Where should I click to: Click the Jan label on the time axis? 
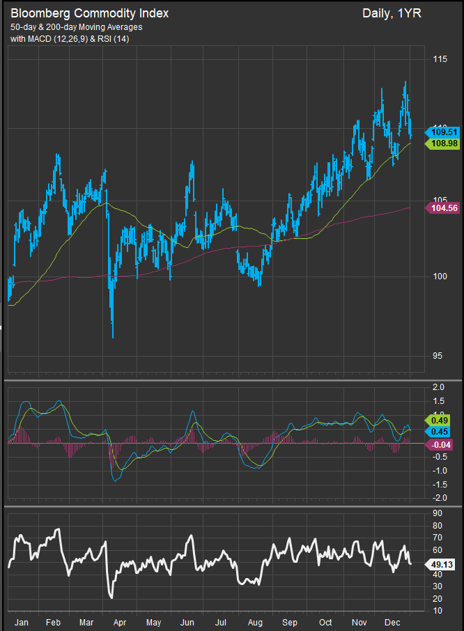pyautogui.click(x=23, y=621)
